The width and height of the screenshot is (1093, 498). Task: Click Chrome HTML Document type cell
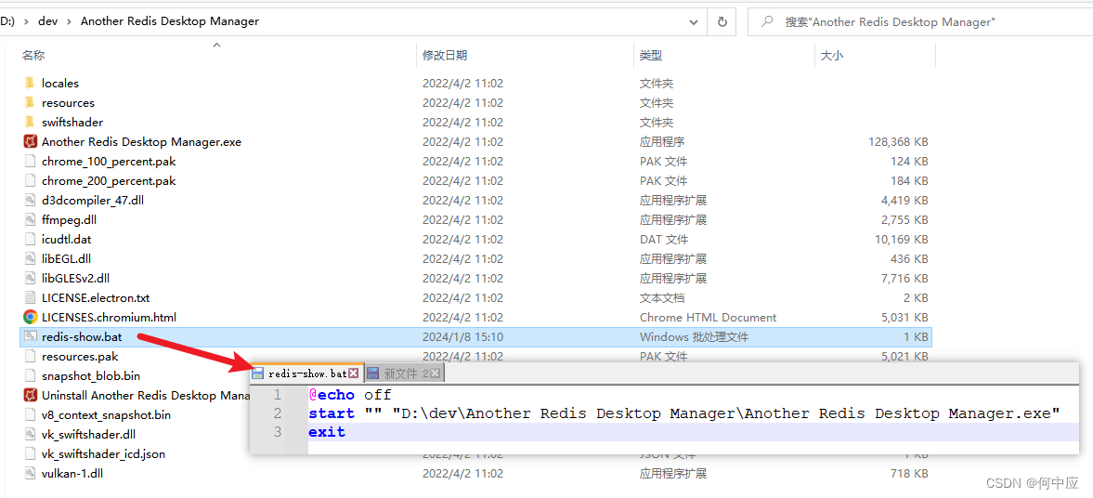point(709,318)
